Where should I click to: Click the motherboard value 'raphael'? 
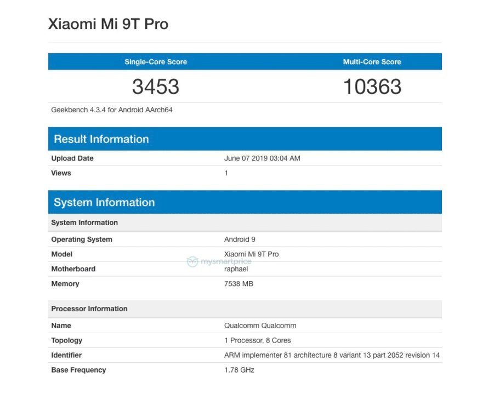(x=236, y=269)
